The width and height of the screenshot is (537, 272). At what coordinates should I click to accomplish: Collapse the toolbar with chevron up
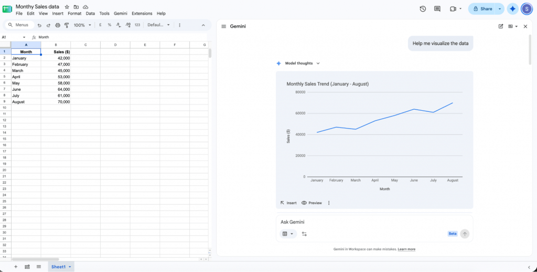203,25
